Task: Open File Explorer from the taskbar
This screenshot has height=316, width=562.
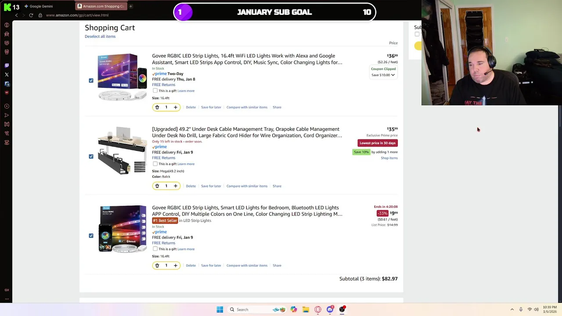Action: click(x=306, y=309)
